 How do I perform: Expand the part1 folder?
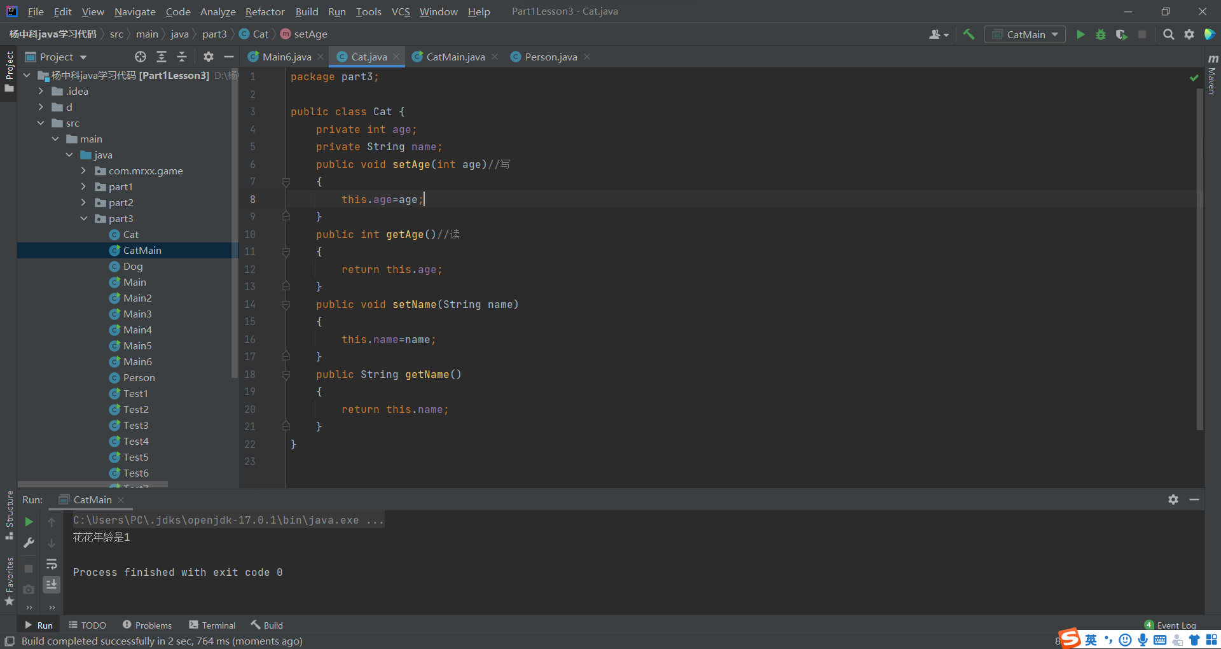point(83,186)
